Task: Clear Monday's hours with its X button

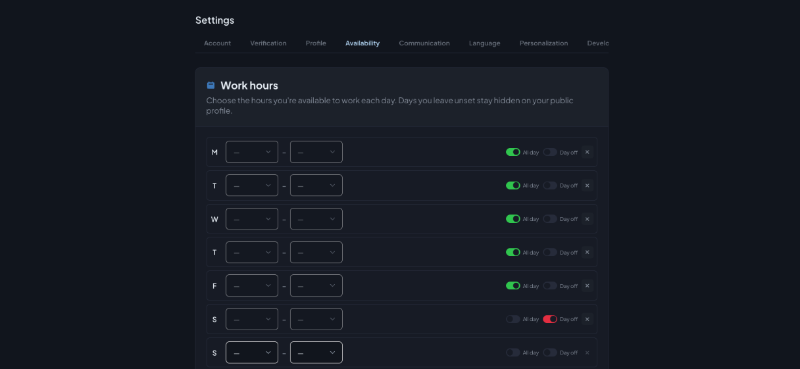Action: point(587,152)
